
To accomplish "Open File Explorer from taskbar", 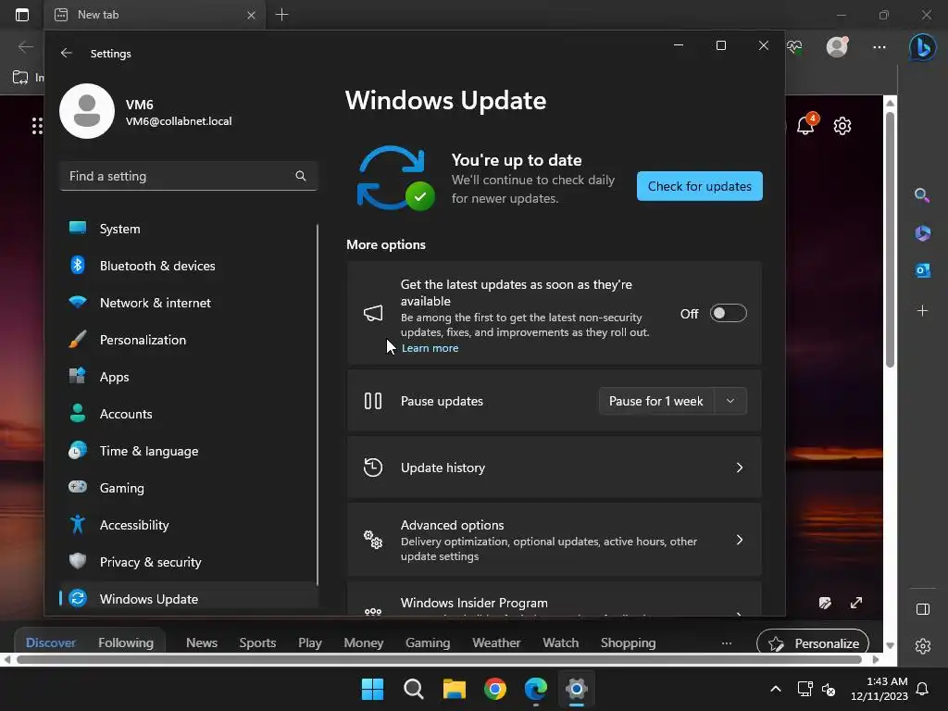I will coord(454,689).
